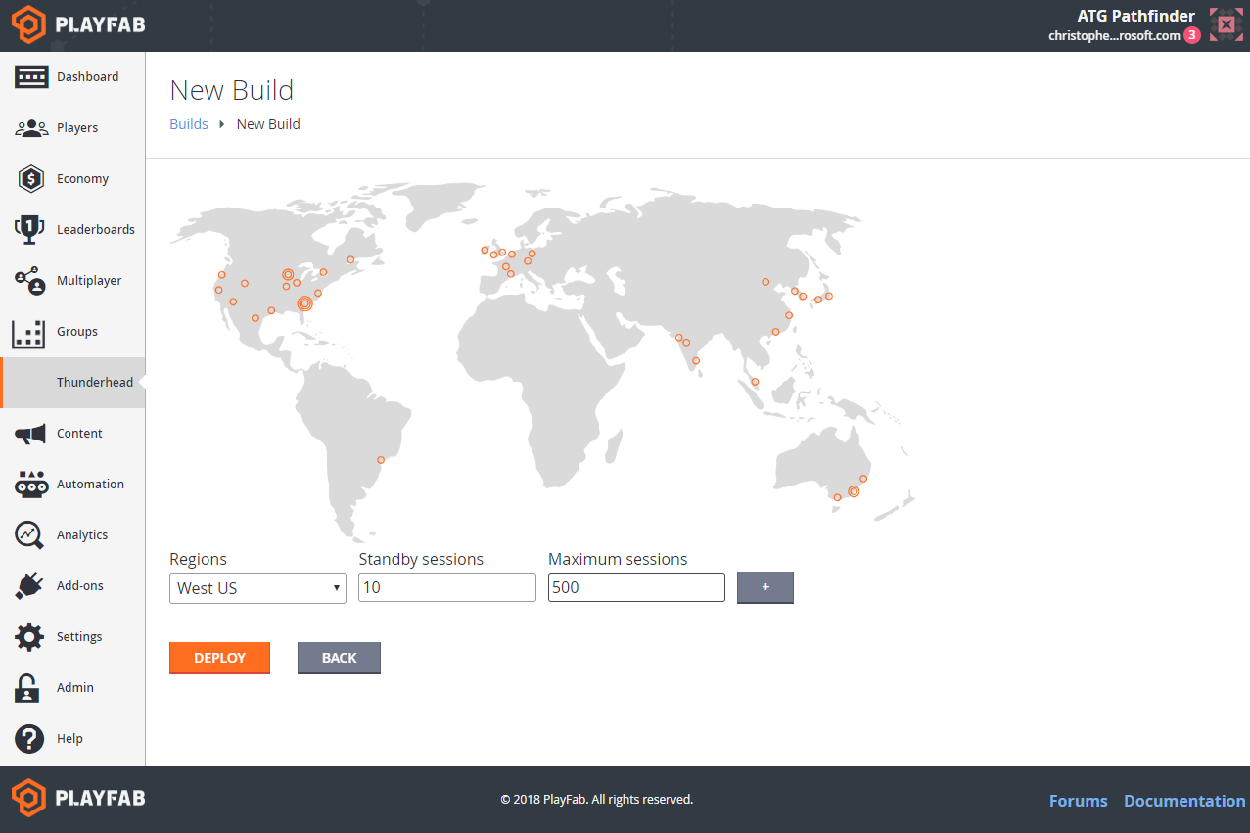Open the Forums link in the footer

[x=1079, y=801]
